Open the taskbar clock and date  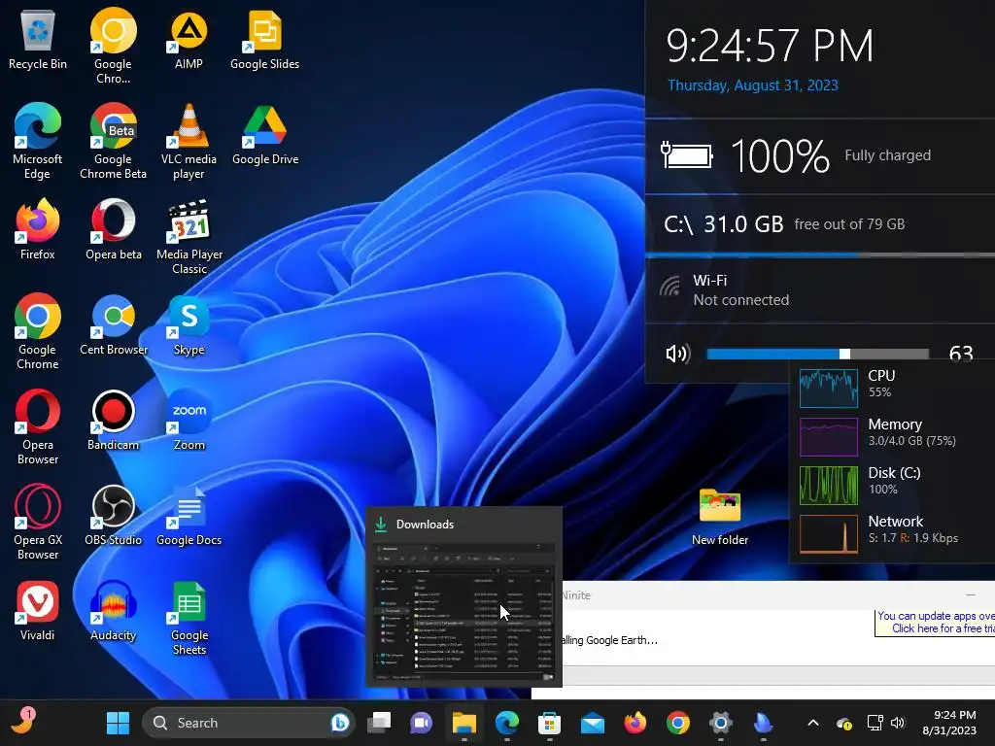tap(949, 723)
